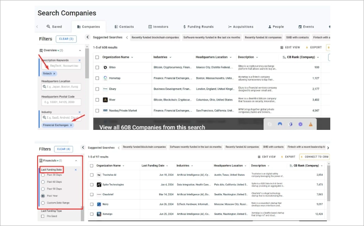Image resolution: width=364 pixels, height=226 pixels.
Task: Click the River company logo
Action: coord(105,100)
